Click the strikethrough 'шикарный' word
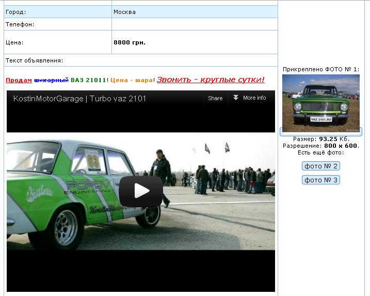 (51, 80)
